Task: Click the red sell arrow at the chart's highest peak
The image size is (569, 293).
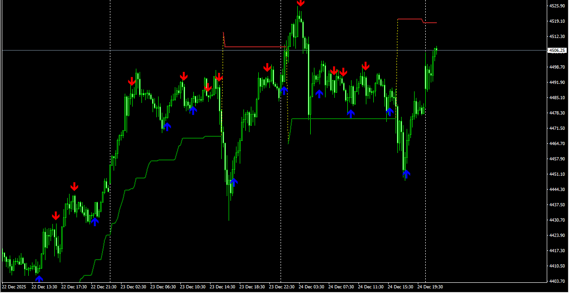Action: (x=300, y=3)
